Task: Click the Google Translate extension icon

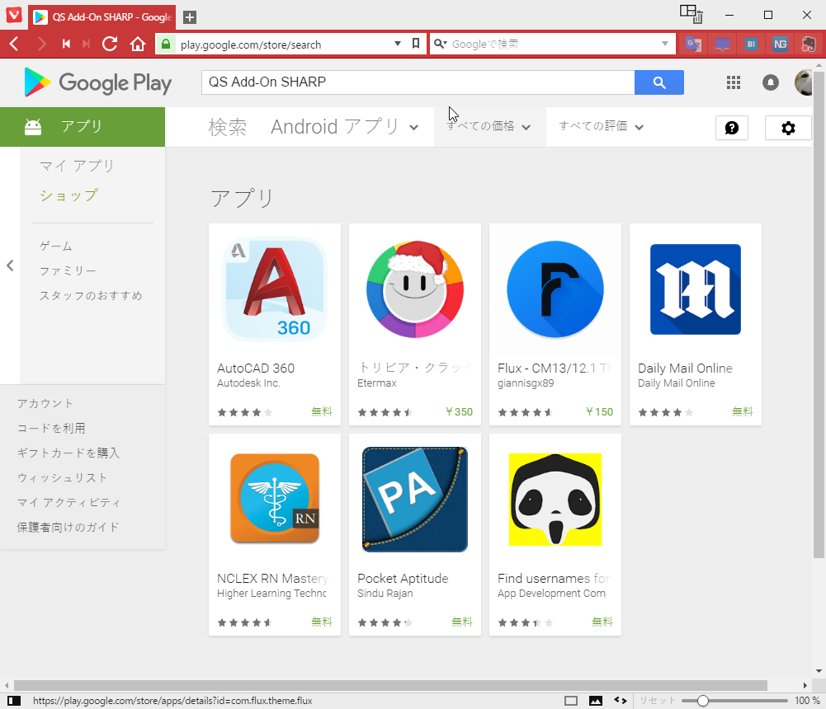Action: pos(693,45)
